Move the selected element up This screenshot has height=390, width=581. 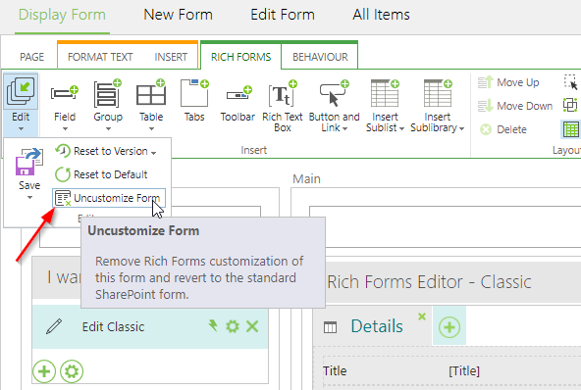[x=508, y=82]
